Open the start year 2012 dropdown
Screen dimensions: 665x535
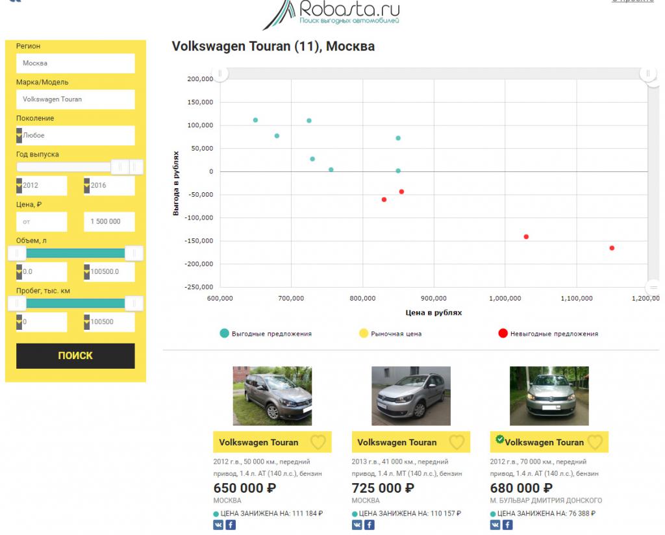[x=42, y=185]
